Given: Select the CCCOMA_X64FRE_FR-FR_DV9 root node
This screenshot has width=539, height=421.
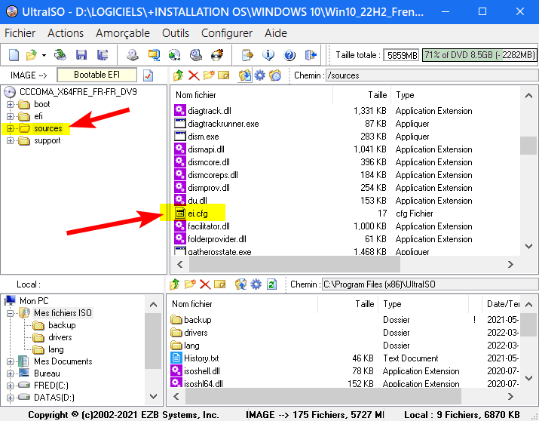Looking at the screenshot, I should coord(78,92).
